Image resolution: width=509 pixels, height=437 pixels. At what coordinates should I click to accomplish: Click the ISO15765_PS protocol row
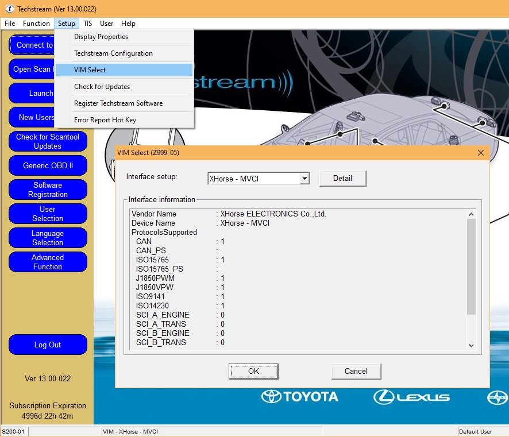click(x=177, y=269)
